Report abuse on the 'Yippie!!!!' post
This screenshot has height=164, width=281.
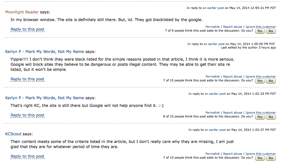pyautogui.click(x=233, y=77)
